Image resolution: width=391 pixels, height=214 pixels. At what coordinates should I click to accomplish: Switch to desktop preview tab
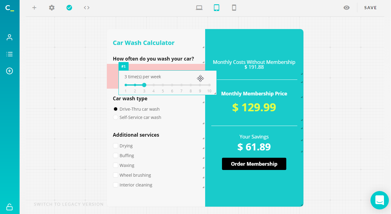(x=199, y=7)
